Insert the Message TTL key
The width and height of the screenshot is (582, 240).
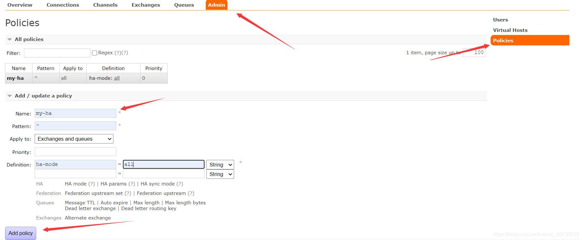coord(80,203)
